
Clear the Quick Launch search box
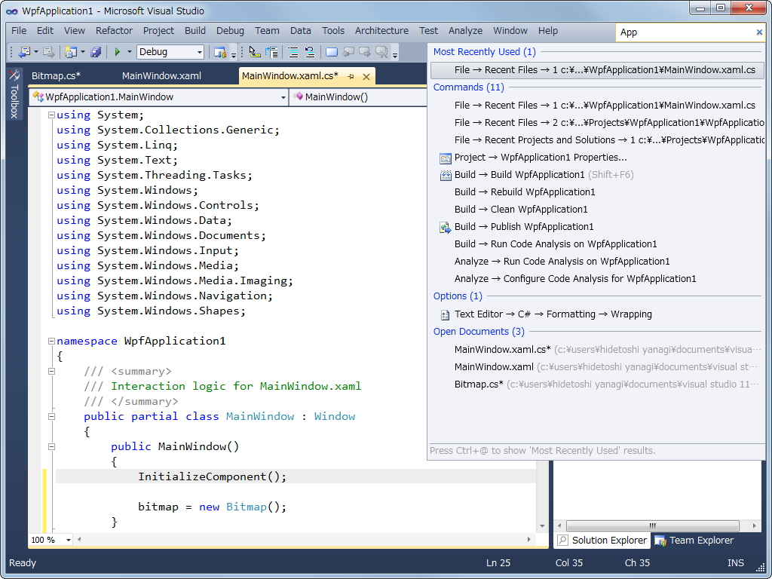tap(759, 32)
